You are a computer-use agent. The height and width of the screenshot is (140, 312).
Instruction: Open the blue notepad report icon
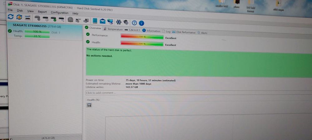tap(95, 20)
